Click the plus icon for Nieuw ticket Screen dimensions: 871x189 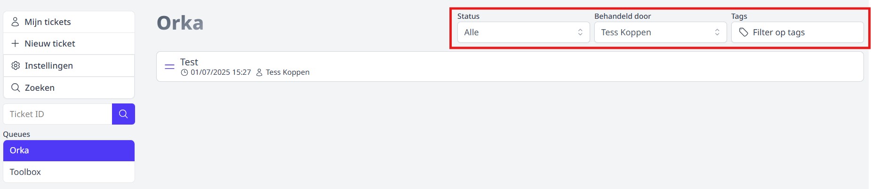[x=15, y=44]
